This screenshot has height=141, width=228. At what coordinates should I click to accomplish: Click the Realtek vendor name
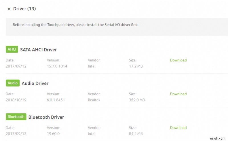click(x=94, y=100)
